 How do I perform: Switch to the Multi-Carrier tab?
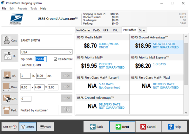click(x=83, y=30)
